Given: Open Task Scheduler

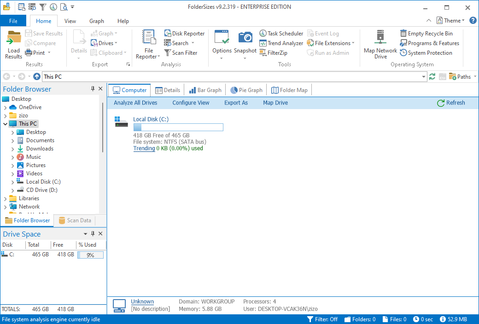Looking at the screenshot, I should click(x=281, y=33).
